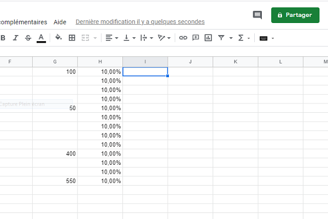Open the text color picker
Image resolution: width=328 pixels, height=219 pixels.
pyautogui.click(x=41, y=38)
